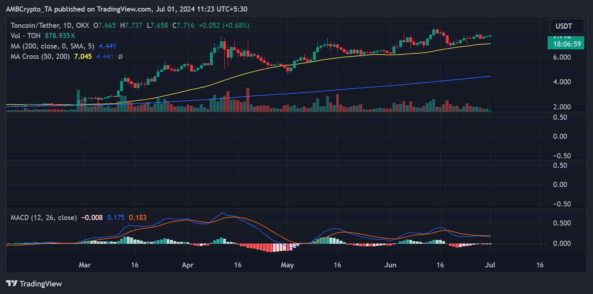
Task: Click the bar countdown timer 18:06:59
Action: 567,44
